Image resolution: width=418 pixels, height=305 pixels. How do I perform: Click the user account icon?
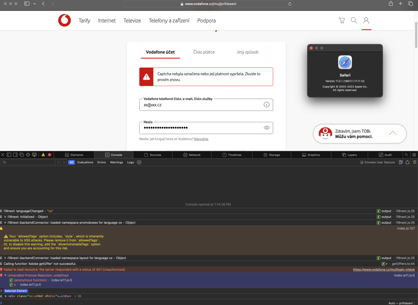[x=366, y=20]
